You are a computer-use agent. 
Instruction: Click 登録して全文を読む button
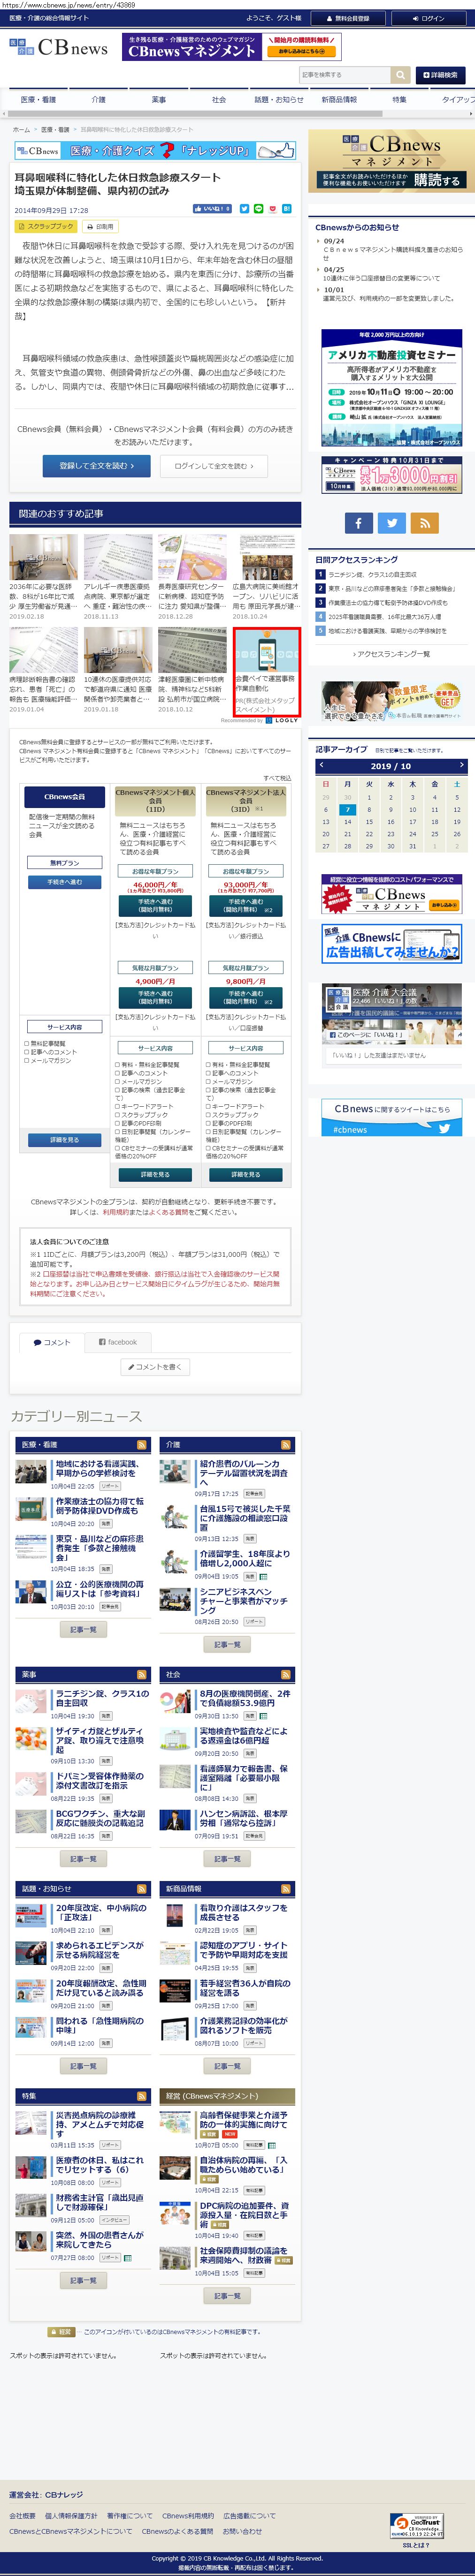[x=97, y=465]
